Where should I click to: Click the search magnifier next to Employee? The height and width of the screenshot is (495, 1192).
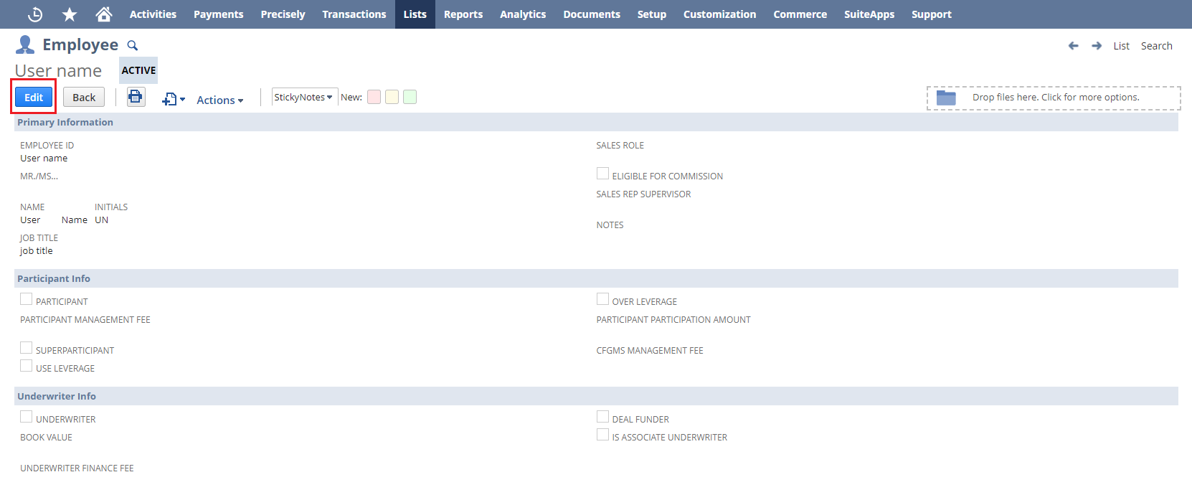pos(133,45)
